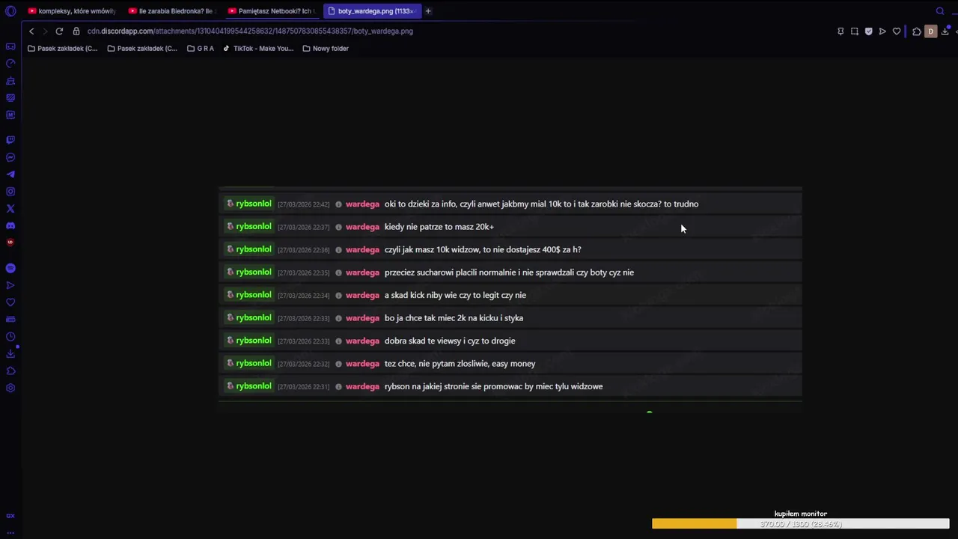The width and height of the screenshot is (958, 539).
Task: Click rybsonlol name in 22:35 row
Action: [x=253, y=272]
